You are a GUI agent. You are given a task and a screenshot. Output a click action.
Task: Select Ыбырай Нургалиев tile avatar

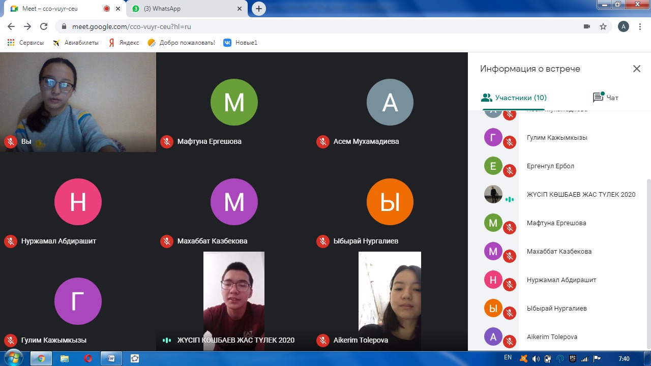pyautogui.click(x=390, y=202)
